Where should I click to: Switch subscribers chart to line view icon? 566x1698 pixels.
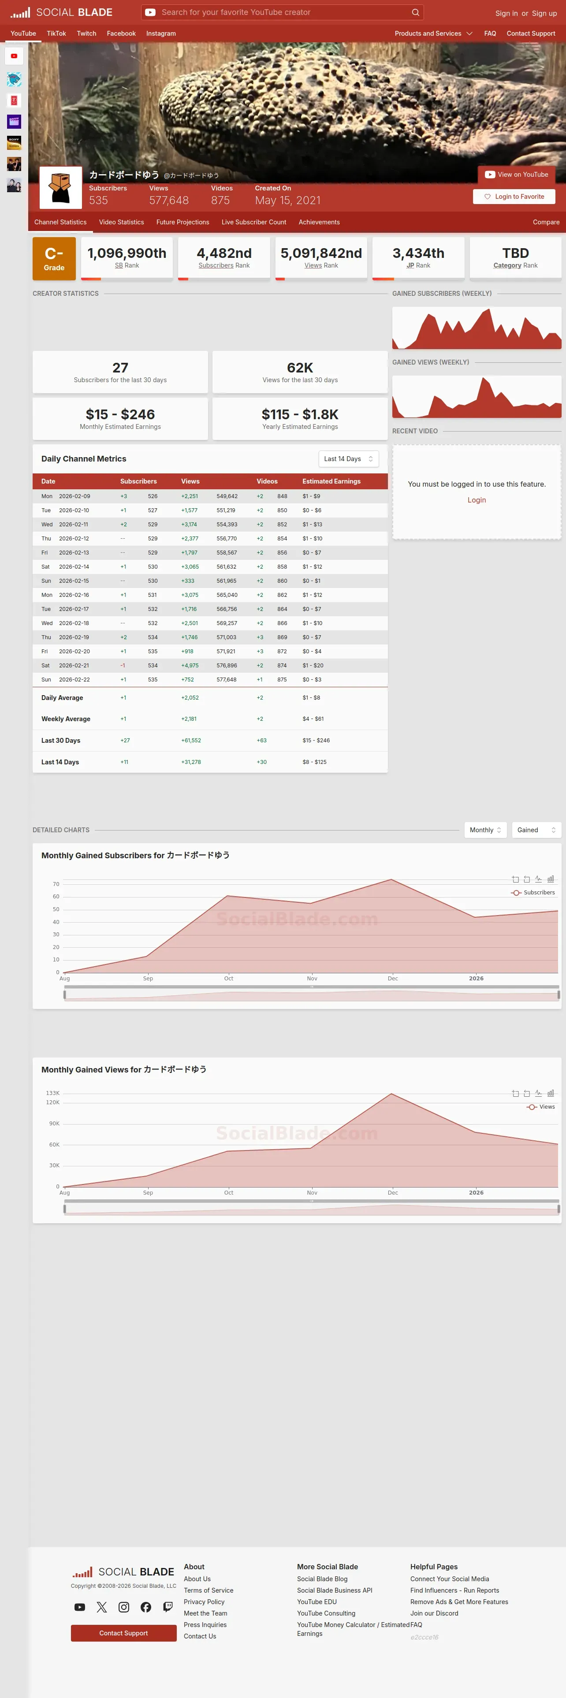pyautogui.click(x=538, y=879)
